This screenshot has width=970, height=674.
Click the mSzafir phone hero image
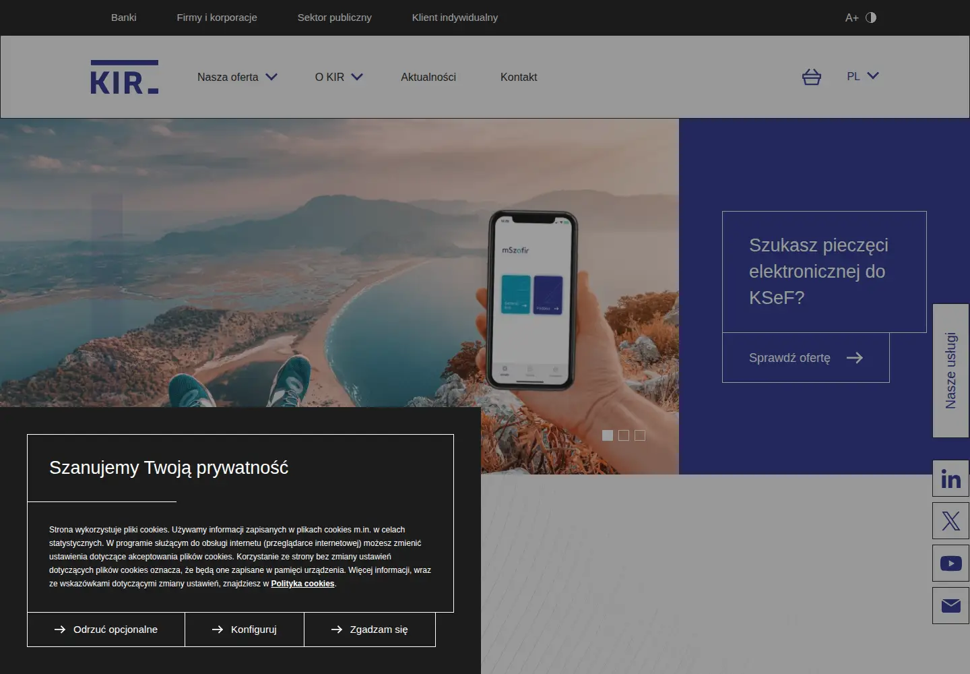coord(533,300)
